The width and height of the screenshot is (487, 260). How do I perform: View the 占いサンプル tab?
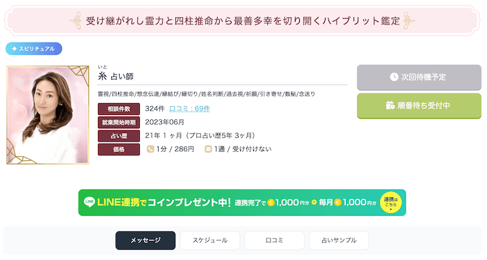pyautogui.click(x=339, y=240)
